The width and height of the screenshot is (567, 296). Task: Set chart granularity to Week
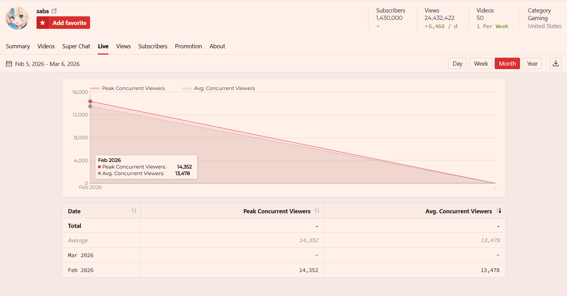point(481,64)
